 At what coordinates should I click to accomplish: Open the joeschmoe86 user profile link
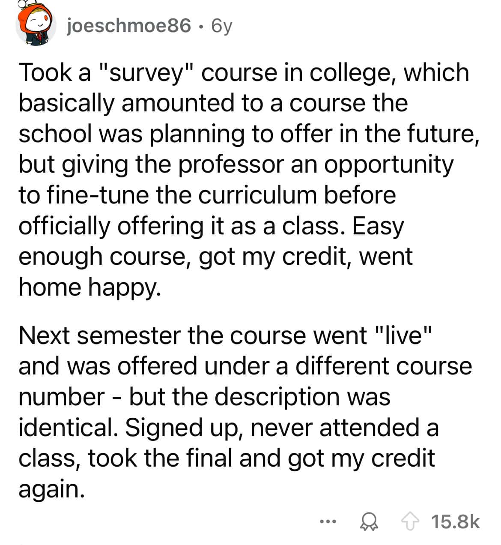128,26
